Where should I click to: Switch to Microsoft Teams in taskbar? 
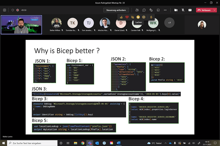tap(90, 143)
